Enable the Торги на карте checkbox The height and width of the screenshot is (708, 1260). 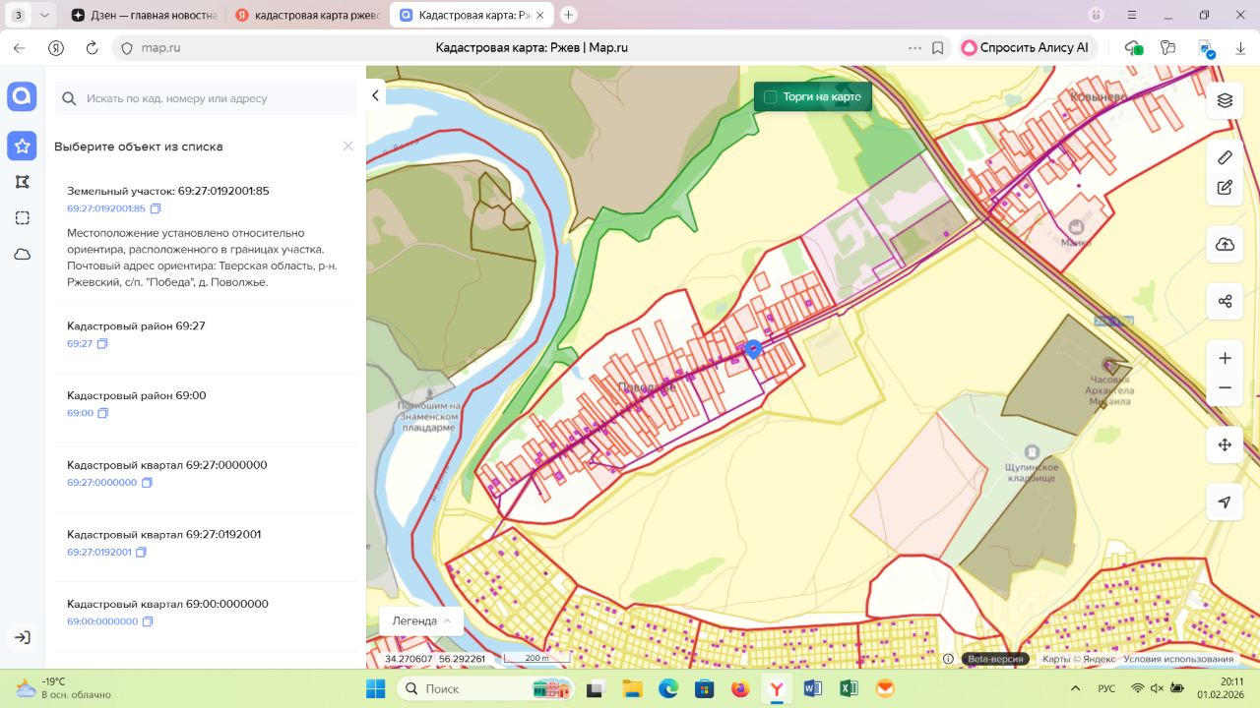point(771,97)
